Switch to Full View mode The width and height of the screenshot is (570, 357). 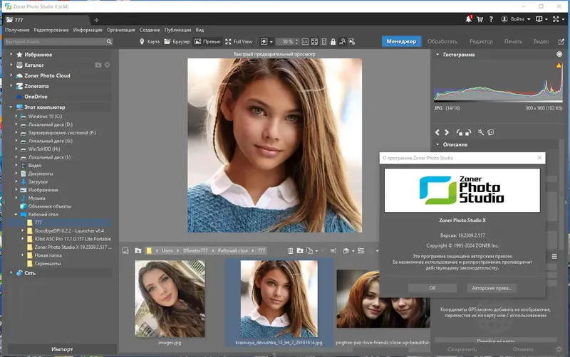(x=238, y=41)
